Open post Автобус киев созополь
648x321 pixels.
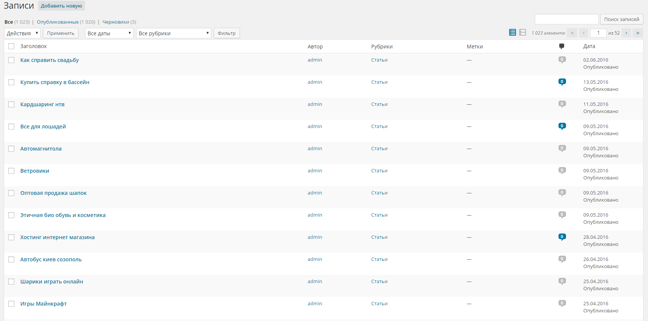point(51,259)
